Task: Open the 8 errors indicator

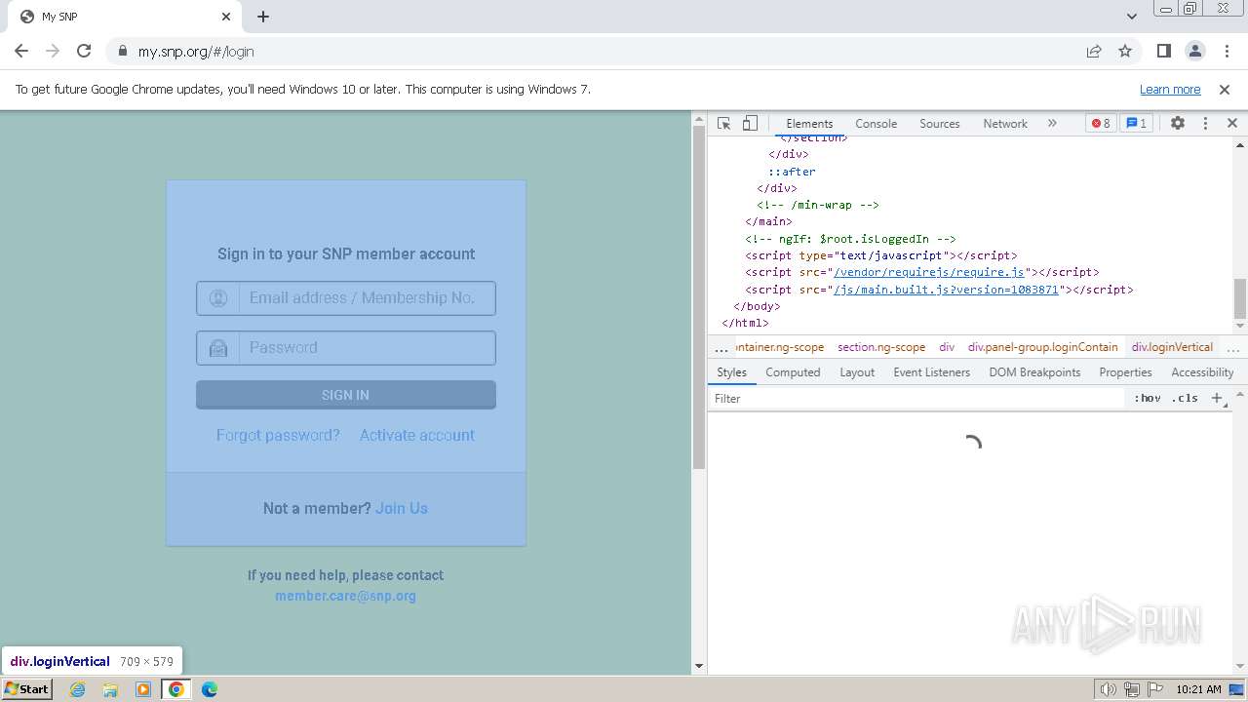Action: point(1101,124)
